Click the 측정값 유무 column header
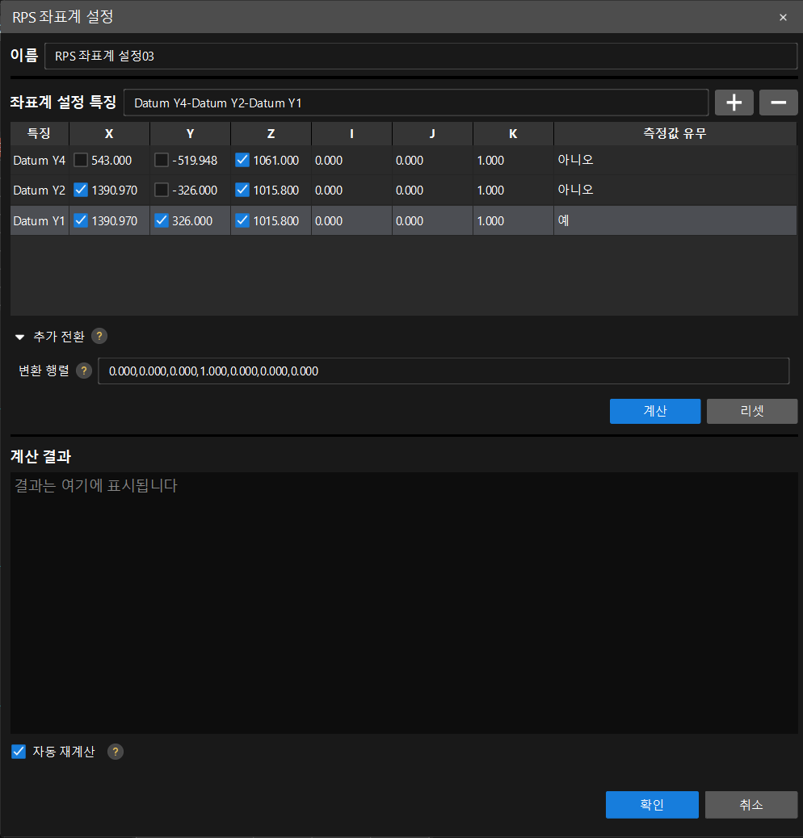 point(675,133)
